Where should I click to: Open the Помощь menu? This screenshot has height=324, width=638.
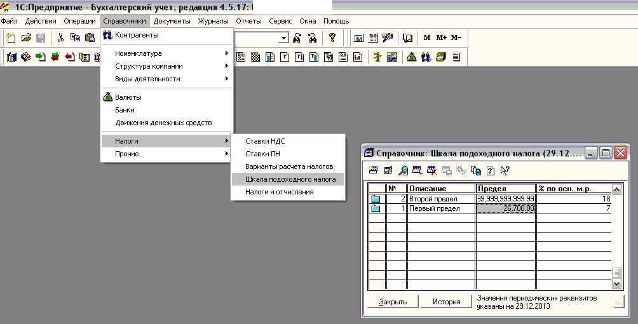point(336,21)
